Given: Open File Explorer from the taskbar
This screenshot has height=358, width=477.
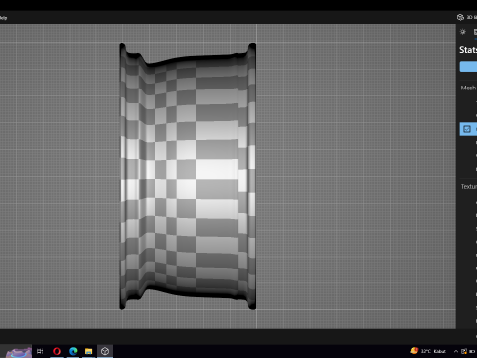Looking at the screenshot, I should pos(88,351).
